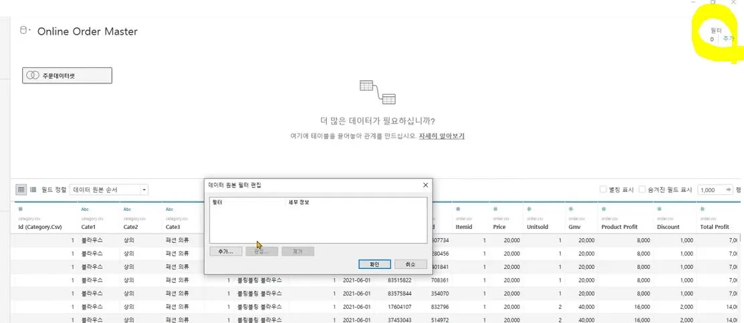Image resolution: width=744 pixels, height=323 pixels.
Task: Open 데이터 원본 순서 sort dropdown
Action: (x=109, y=190)
